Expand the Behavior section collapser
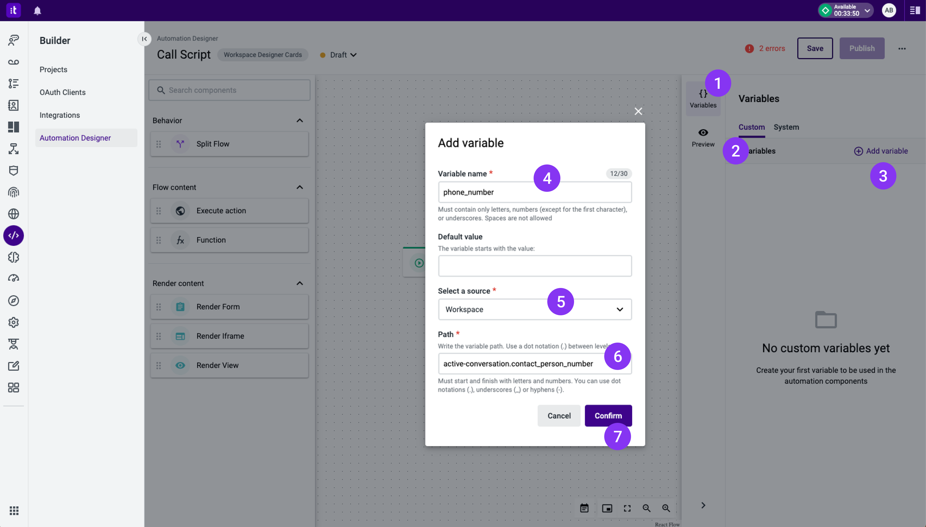Viewport: 926px width, 527px height. coord(300,120)
